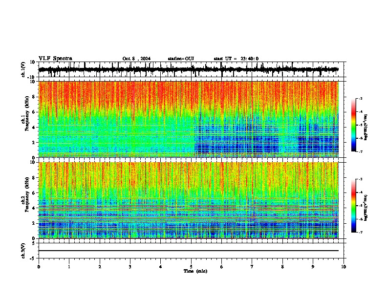Click ch.2 frequency axis tick "2"
The width and height of the screenshot is (387, 299).
tap(34, 223)
